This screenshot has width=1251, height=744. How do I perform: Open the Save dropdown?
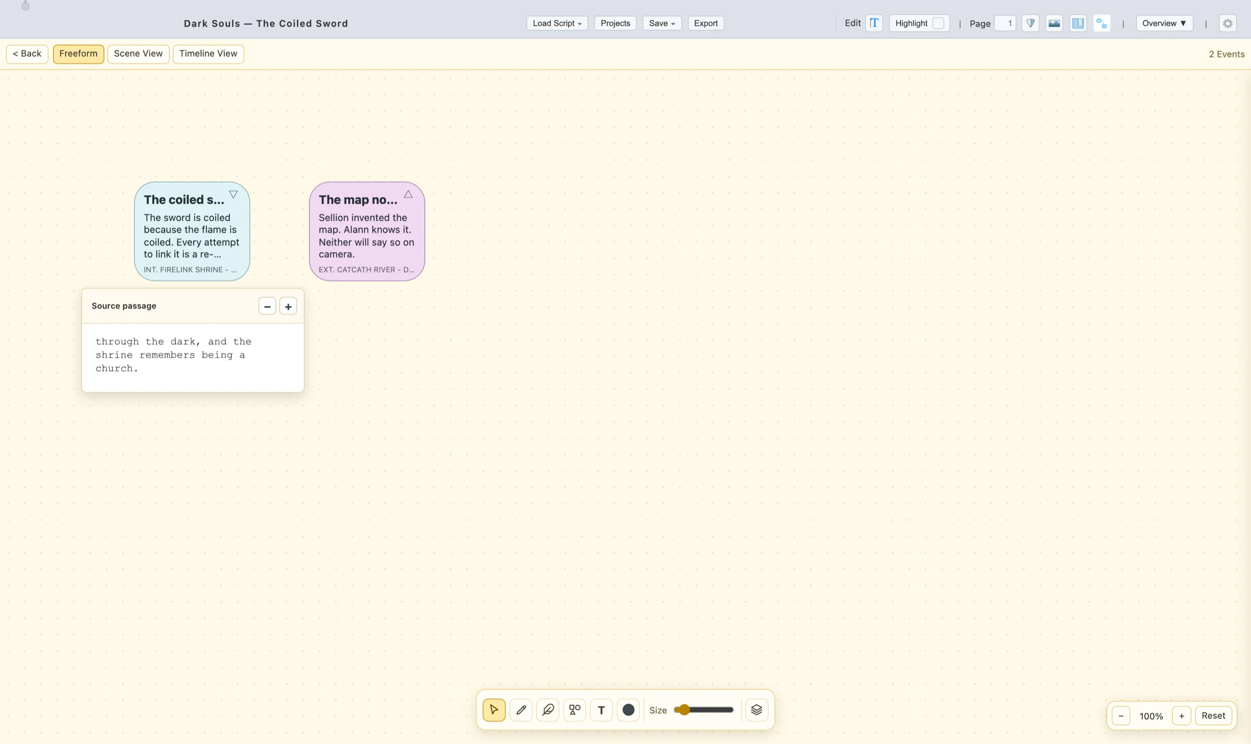click(x=662, y=23)
